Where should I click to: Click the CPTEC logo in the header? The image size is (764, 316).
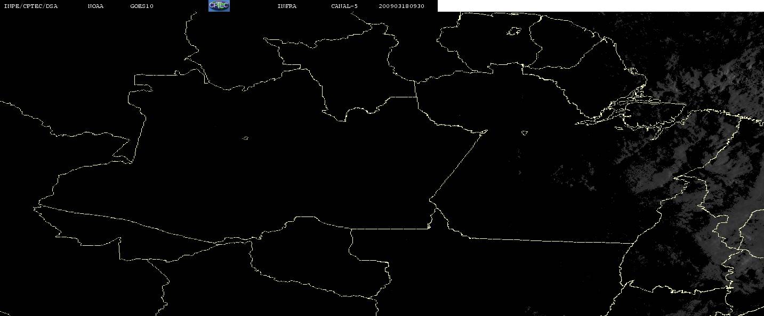219,6
